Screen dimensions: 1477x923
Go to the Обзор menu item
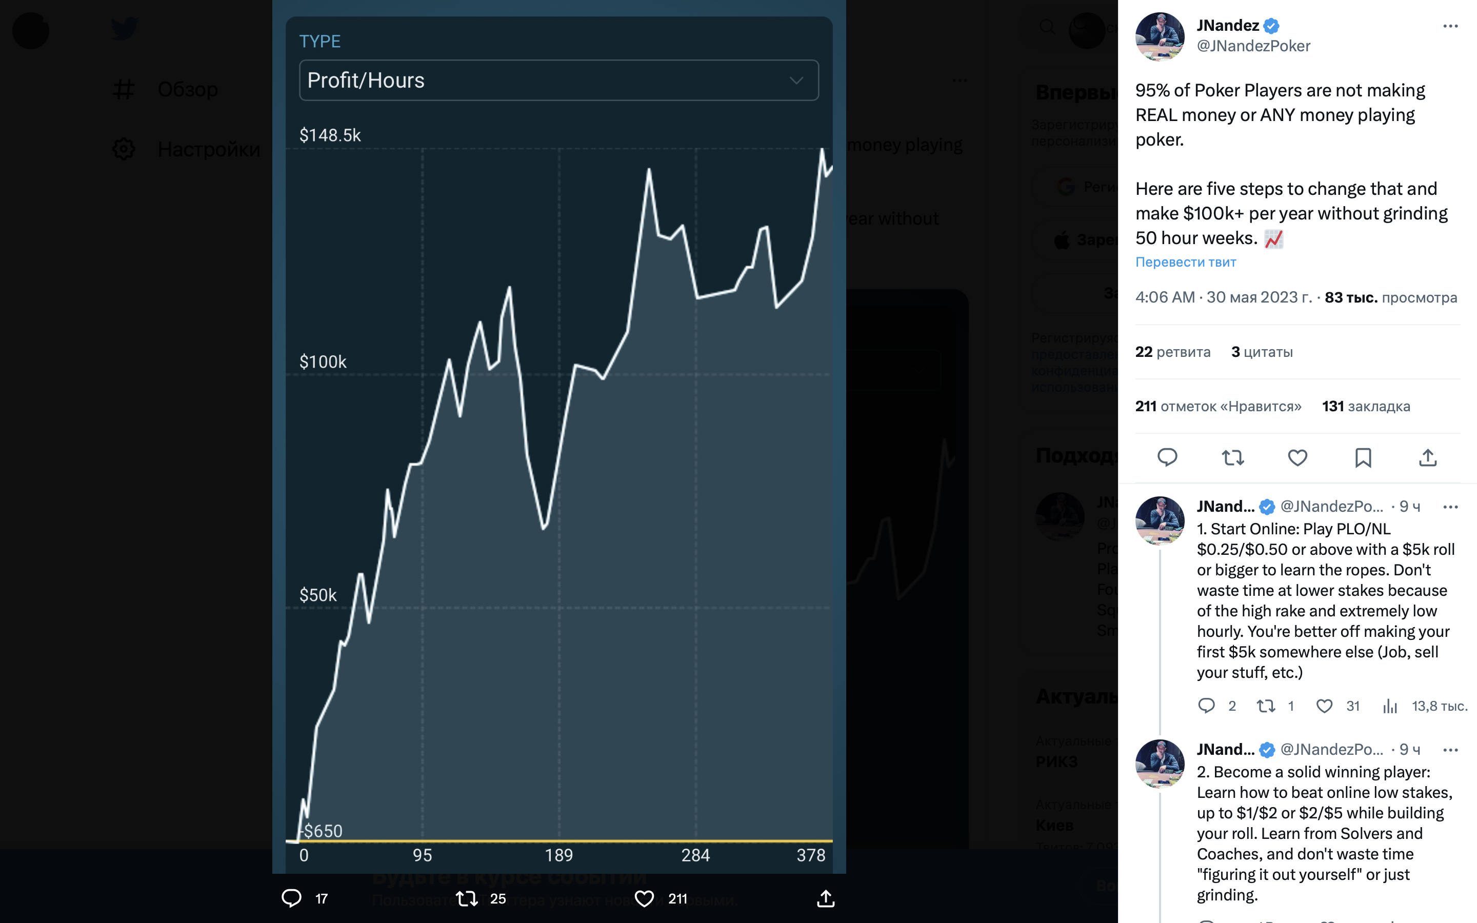pos(187,89)
